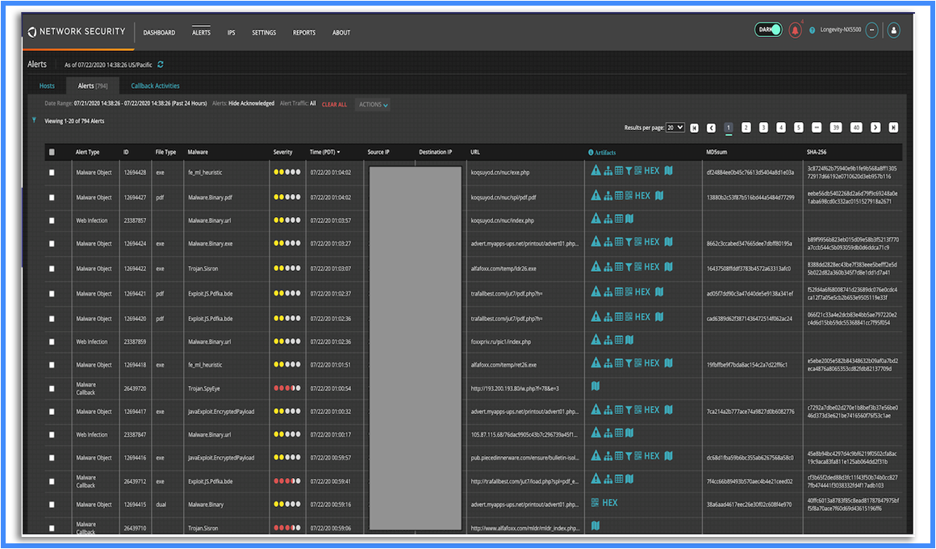Click the CLEAR ALL filters link

[x=334, y=105]
